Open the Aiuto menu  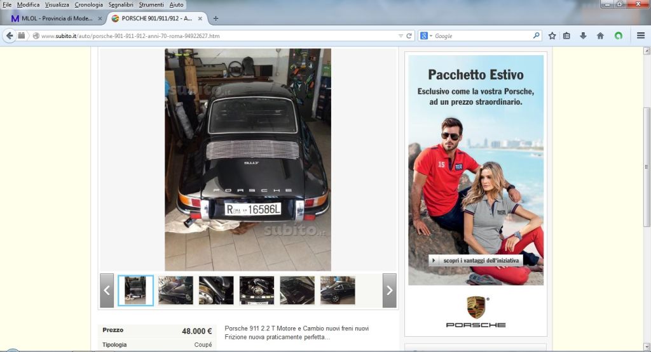tap(177, 4)
